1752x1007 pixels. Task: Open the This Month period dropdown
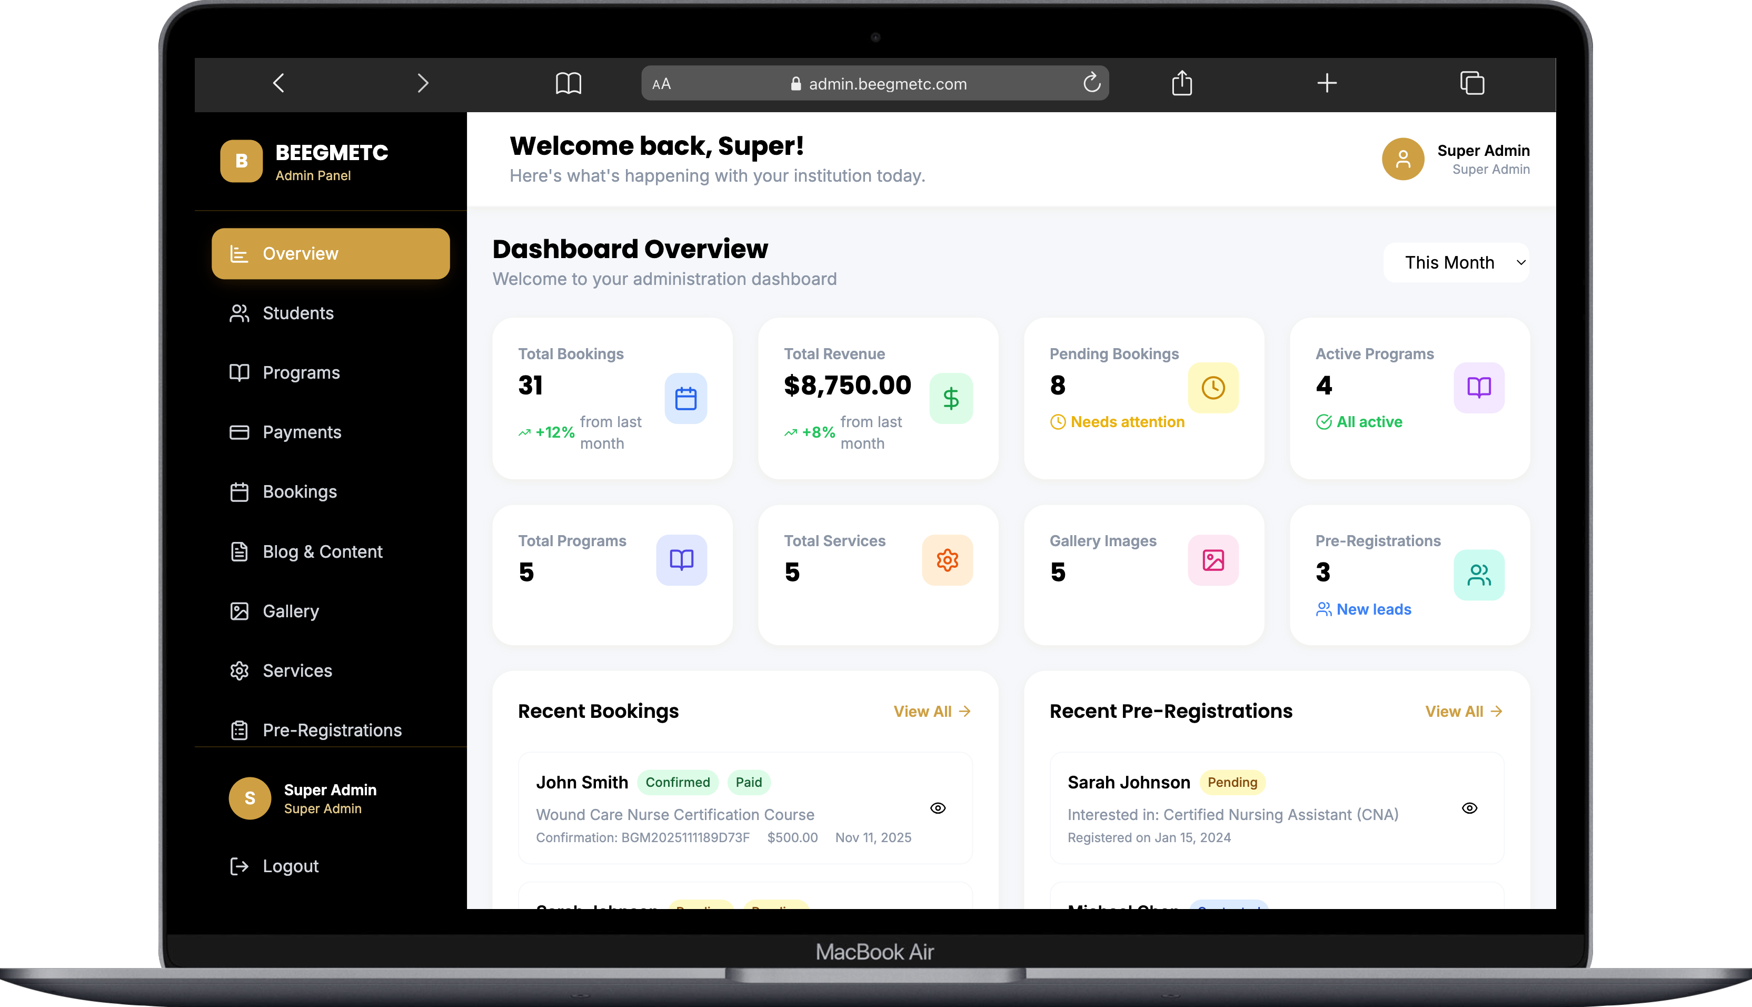[1457, 262]
